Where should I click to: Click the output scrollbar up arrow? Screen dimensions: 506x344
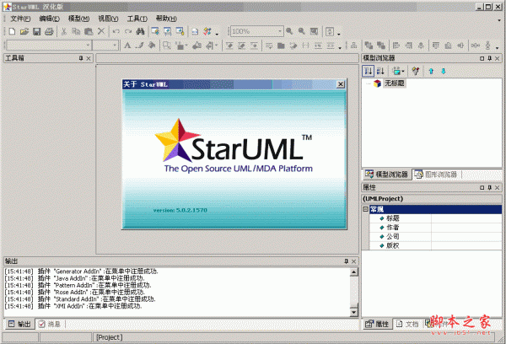pos(354,272)
